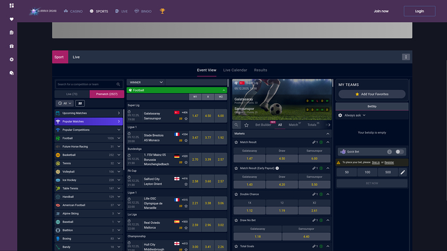Select the 500 stake preset

coord(388,172)
